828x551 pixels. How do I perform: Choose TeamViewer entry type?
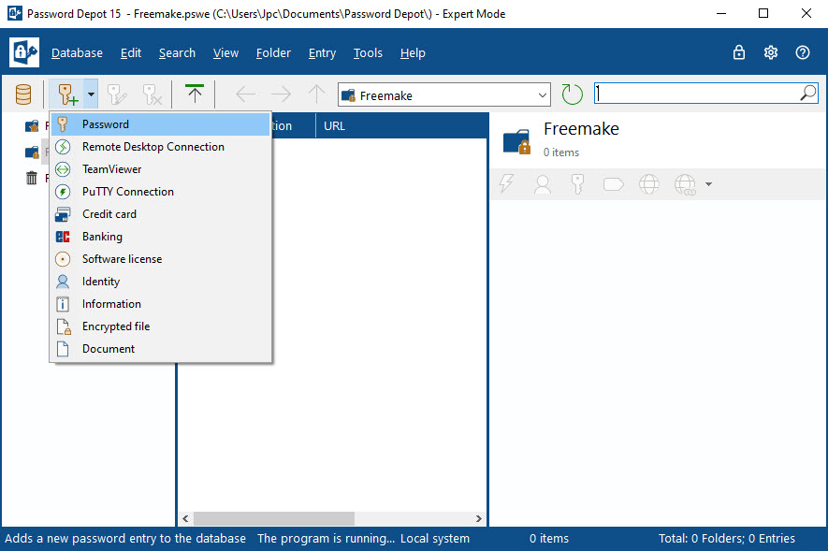coord(161,169)
